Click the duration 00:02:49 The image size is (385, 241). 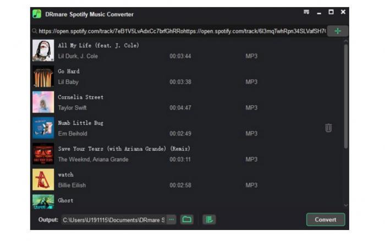click(x=180, y=134)
